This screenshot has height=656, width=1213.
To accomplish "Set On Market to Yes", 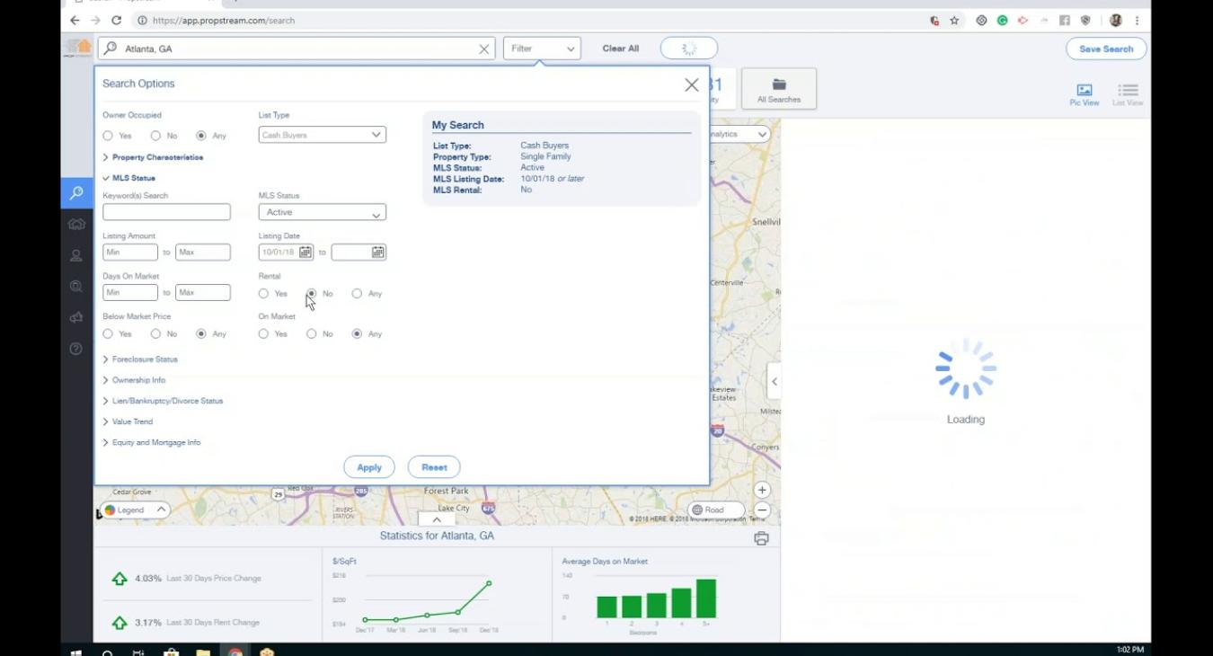I will point(263,333).
